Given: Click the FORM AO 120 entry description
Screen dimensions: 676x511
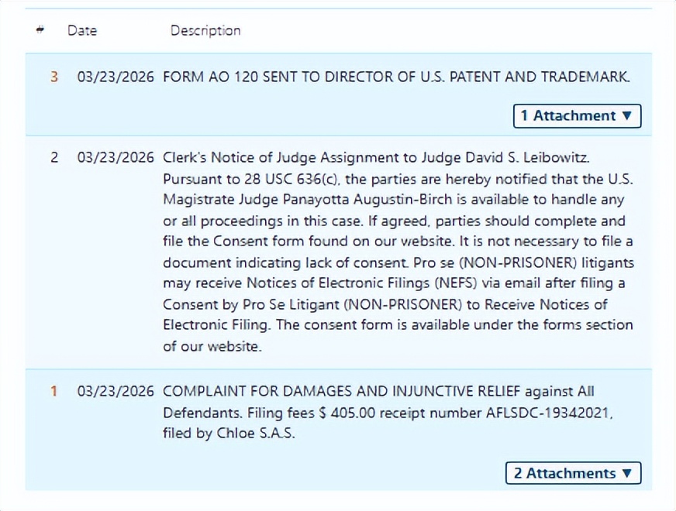Looking at the screenshot, I should [396, 77].
